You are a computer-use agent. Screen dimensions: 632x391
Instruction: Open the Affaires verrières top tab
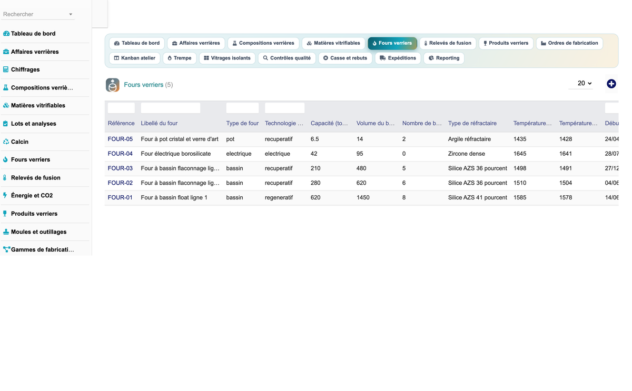(x=196, y=43)
